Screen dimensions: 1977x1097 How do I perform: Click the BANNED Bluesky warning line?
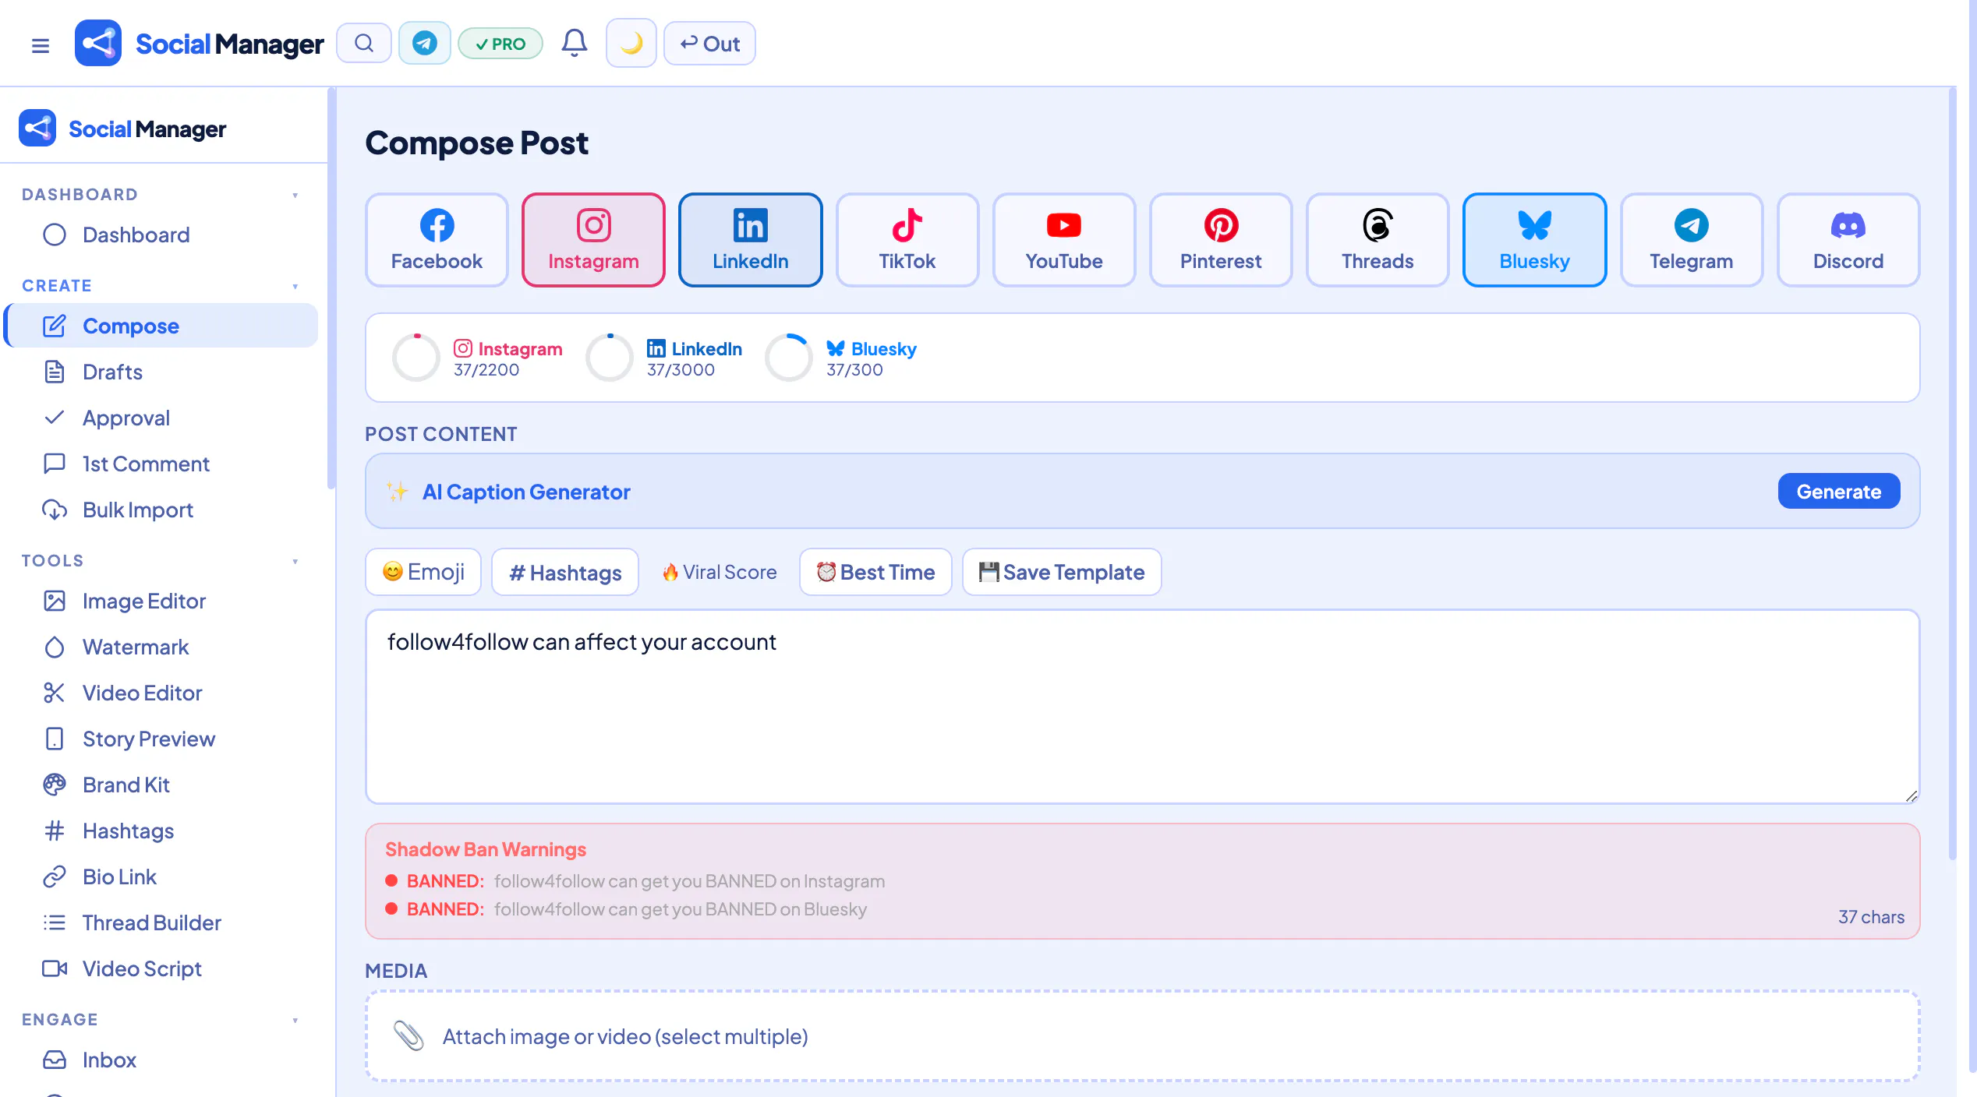tap(626, 909)
